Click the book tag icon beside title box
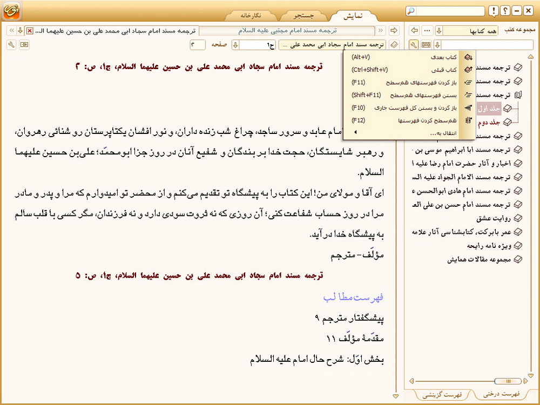This screenshot has width=540, height=405. [394, 45]
